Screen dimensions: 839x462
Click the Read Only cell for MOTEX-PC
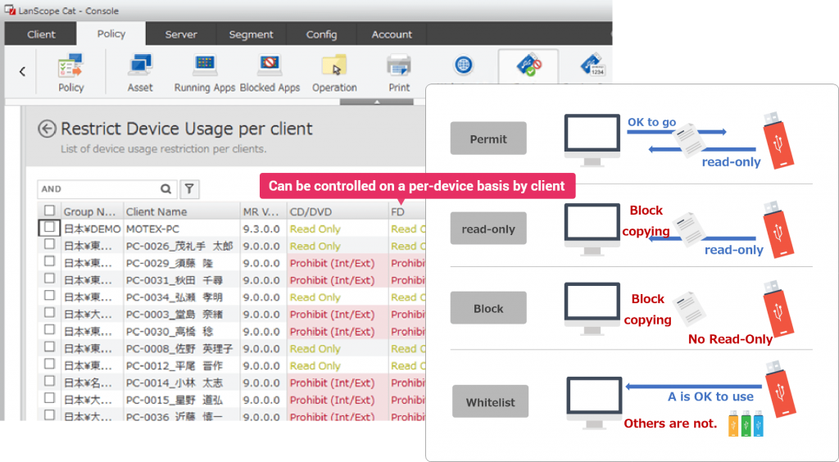pos(315,229)
